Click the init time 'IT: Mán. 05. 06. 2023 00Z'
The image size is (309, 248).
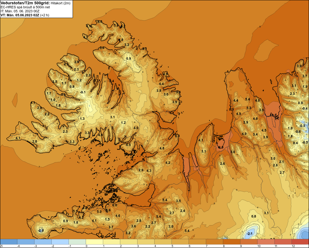coord(20,11)
